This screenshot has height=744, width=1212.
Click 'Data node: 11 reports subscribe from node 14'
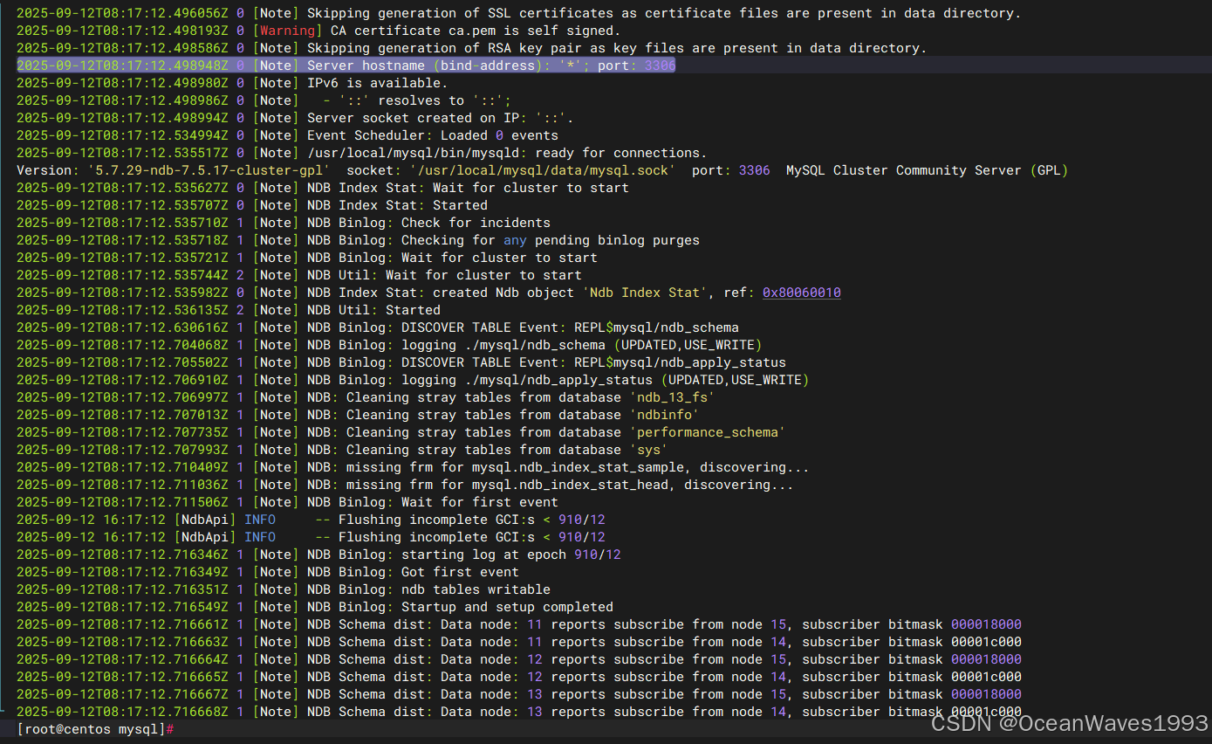[613, 642]
